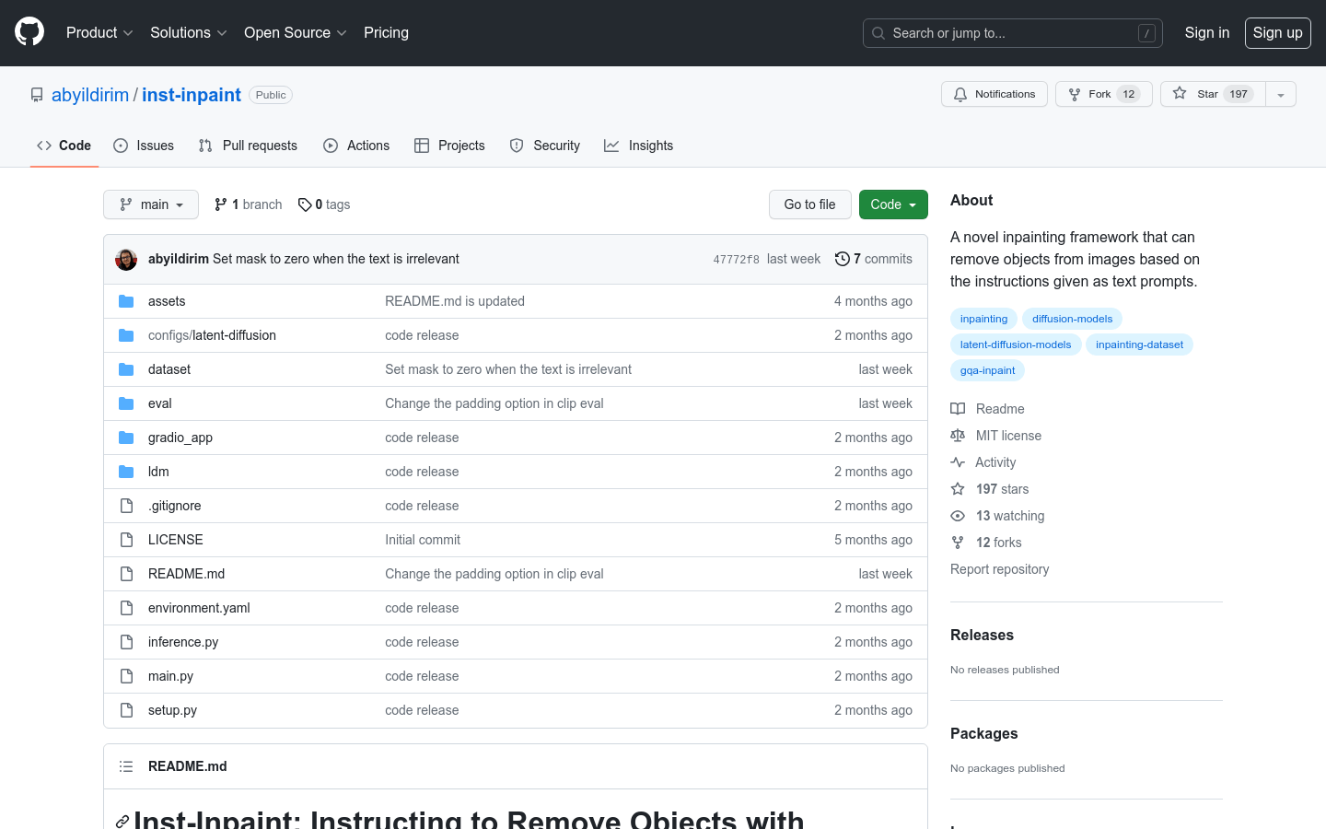Select the inpainting-dataset topic tag
Image resolution: width=1326 pixels, height=829 pixels.
click(1139, 344)
